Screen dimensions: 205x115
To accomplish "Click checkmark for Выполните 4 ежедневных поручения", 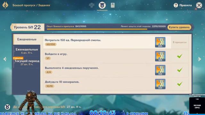I will [180, 70].
